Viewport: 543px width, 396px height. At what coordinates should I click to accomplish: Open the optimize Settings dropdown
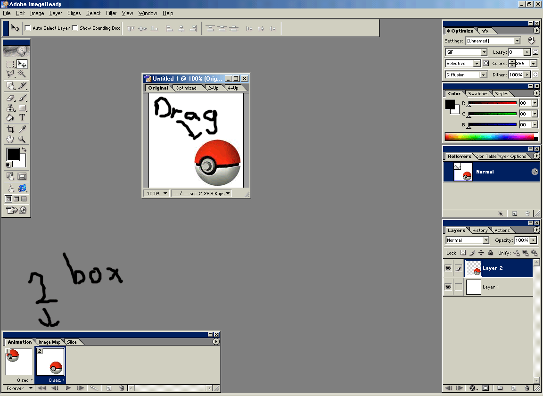(x=517, y=41)
